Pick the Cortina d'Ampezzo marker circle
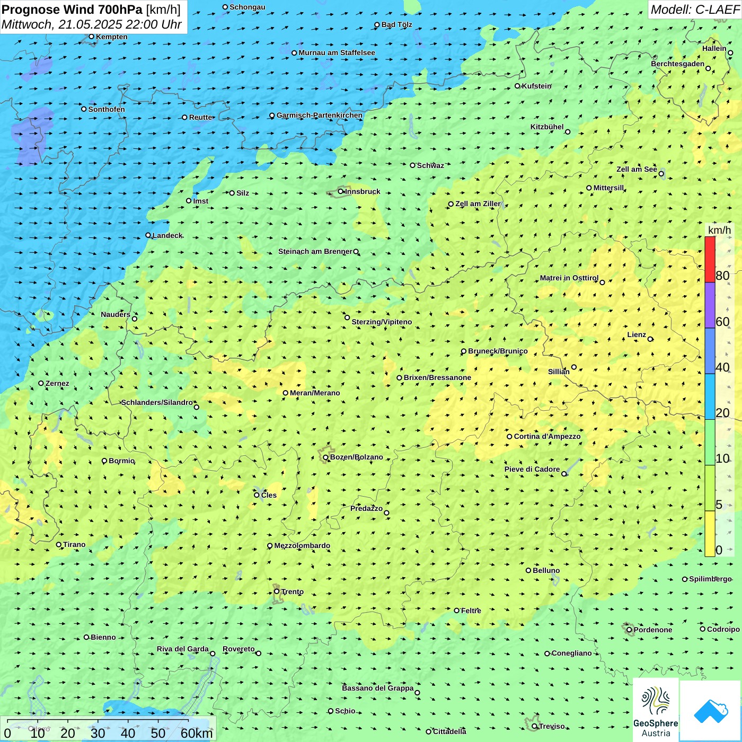The height and width of the screenshot is (742, 742). point(509,437)
